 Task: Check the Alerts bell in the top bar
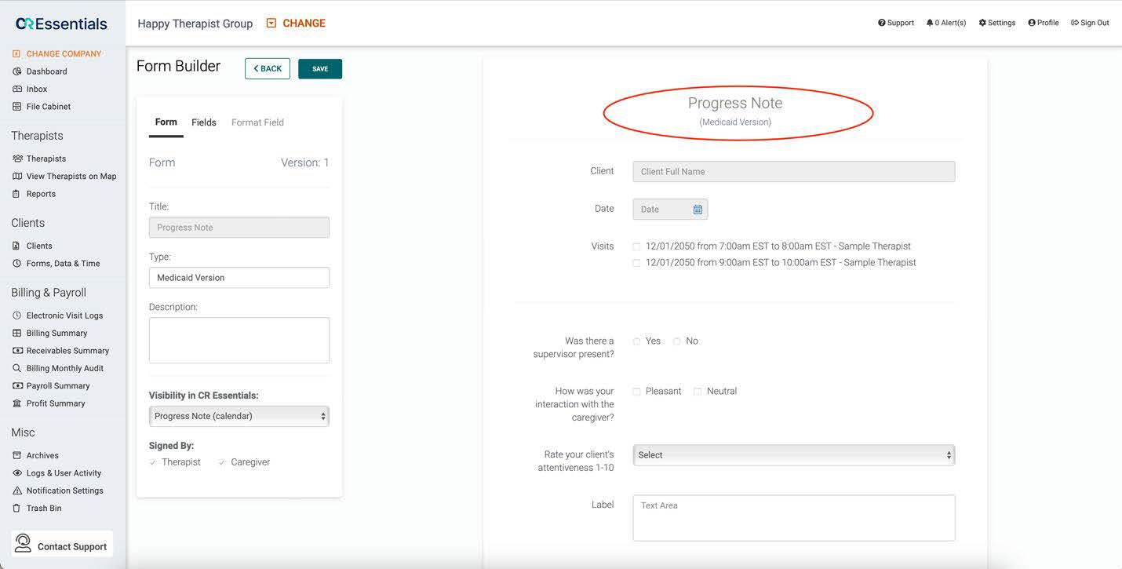click(x=945, y=22)
